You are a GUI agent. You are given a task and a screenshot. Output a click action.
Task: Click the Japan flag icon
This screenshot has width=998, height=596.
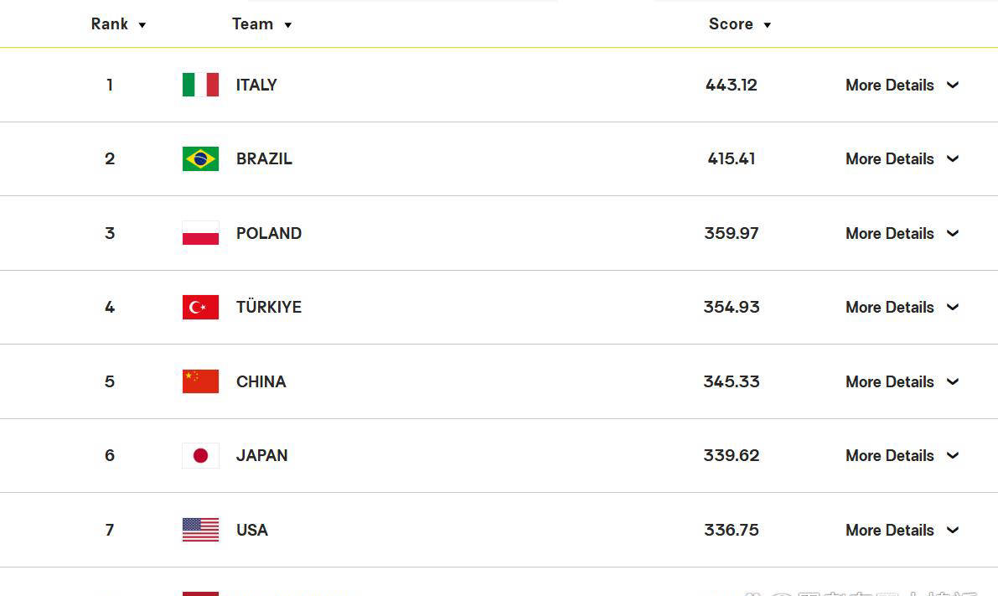[200, 456]
